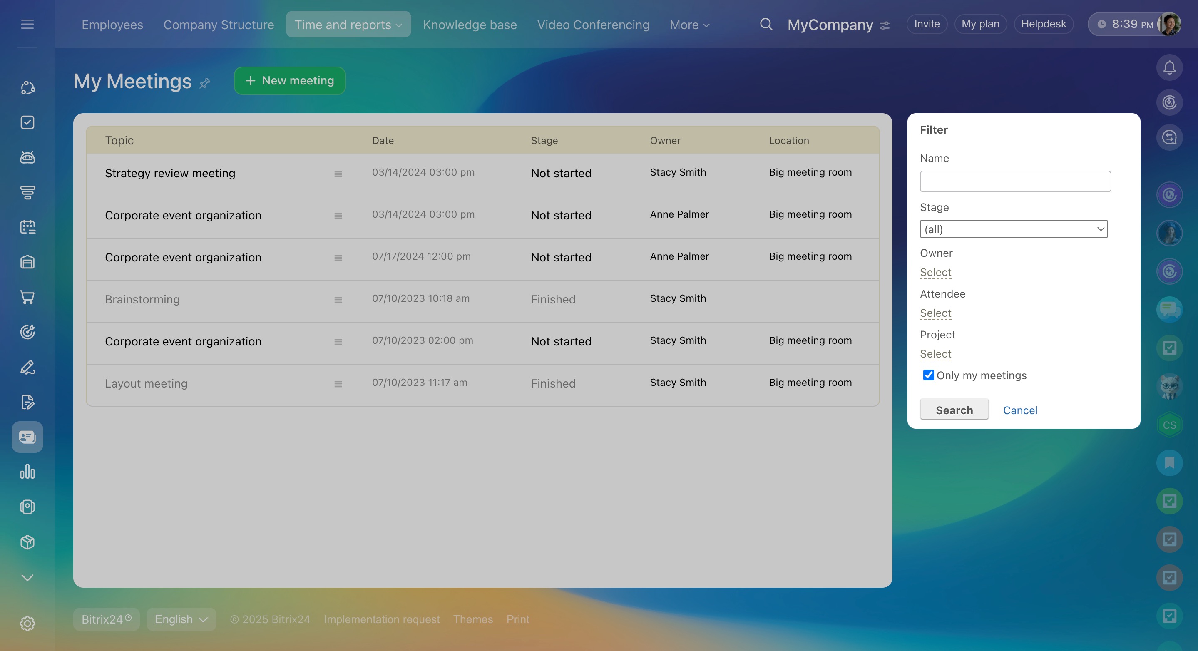Focus the Name filter input field
This screenshot has height=651, width=1198.
1015,181
